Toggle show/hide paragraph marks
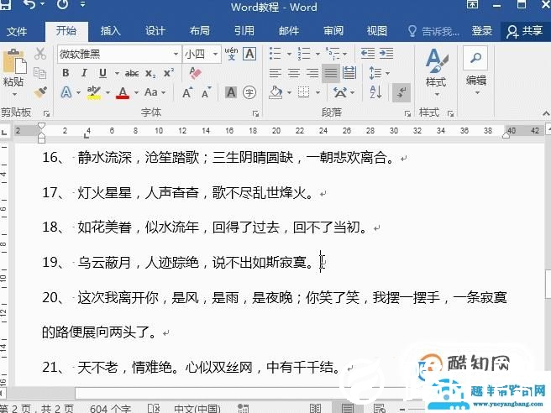 (401, 92)
